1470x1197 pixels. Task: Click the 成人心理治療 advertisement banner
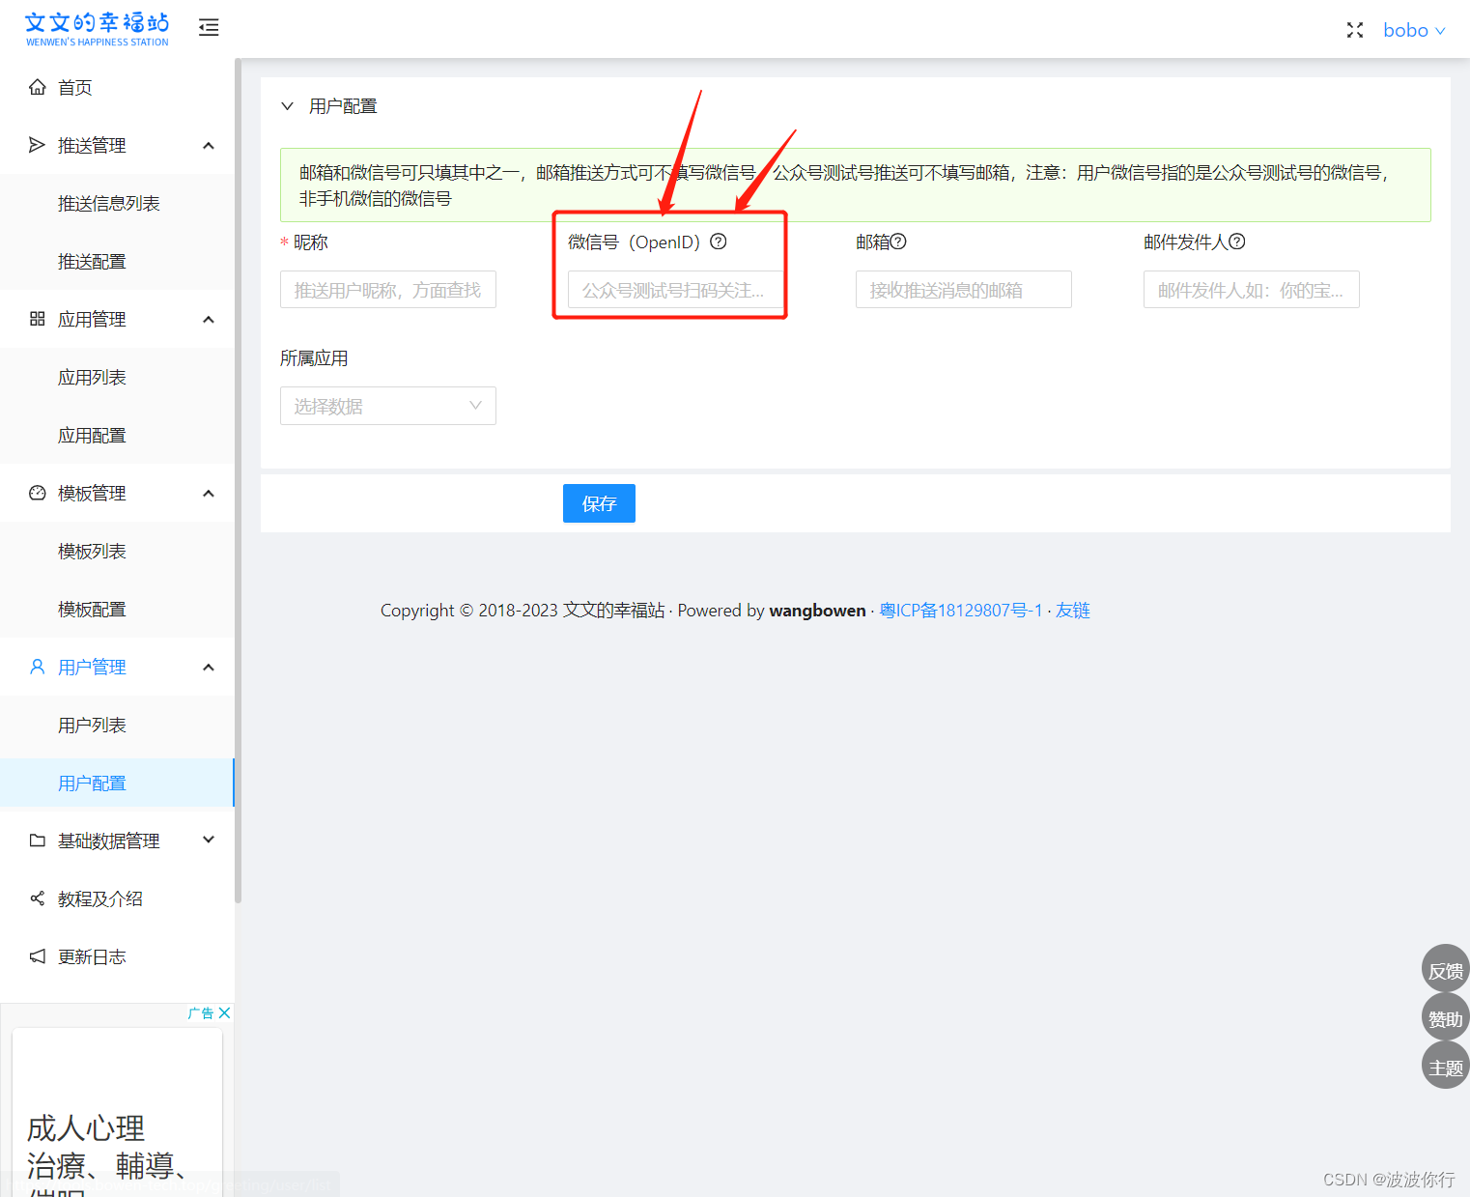pyautogui.click(x=117, y=1111)
